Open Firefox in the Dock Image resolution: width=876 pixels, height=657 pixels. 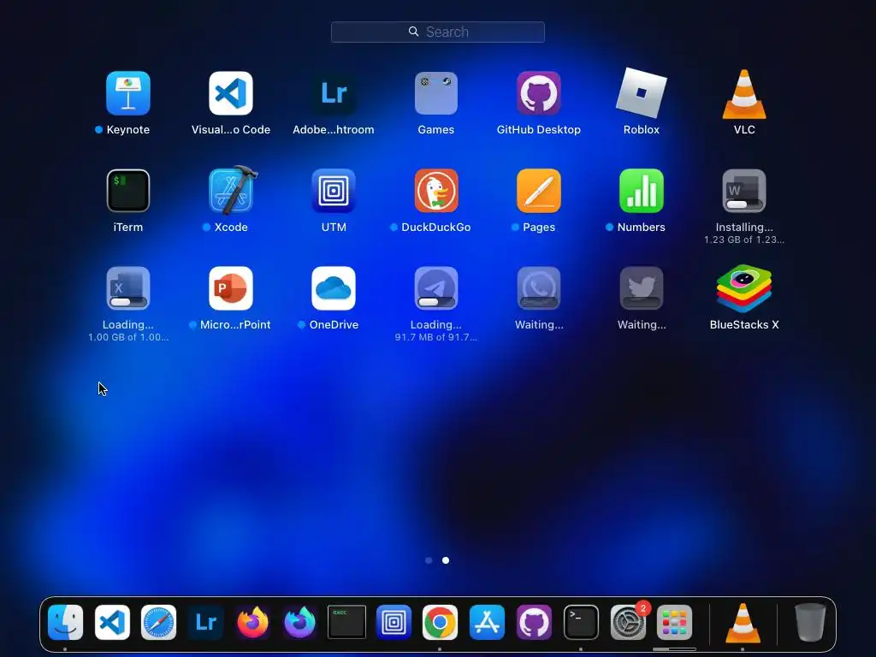click(x=252, y=623)
